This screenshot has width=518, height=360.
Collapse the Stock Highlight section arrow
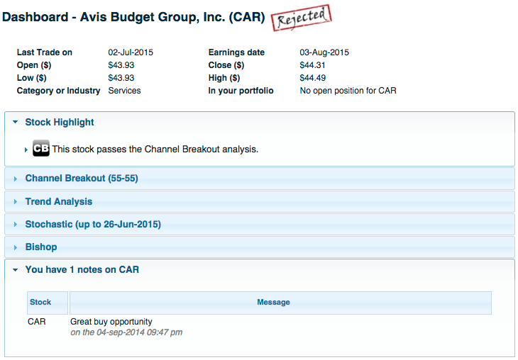pos(15,122)
